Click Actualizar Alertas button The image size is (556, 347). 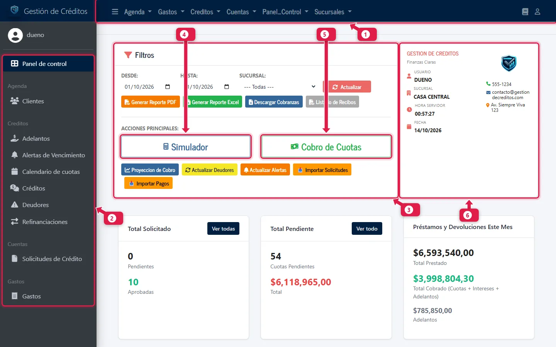pyautogui.click(x=265, y=170)
